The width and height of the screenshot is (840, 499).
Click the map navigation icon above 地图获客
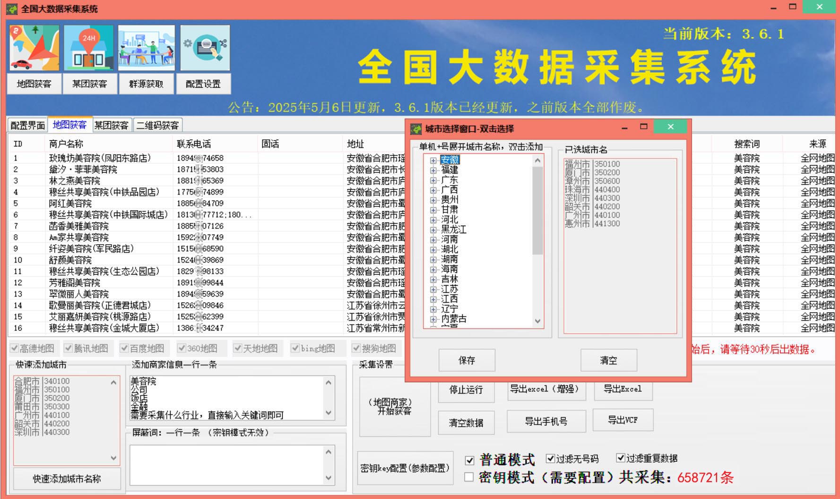[x=34, y=48]
